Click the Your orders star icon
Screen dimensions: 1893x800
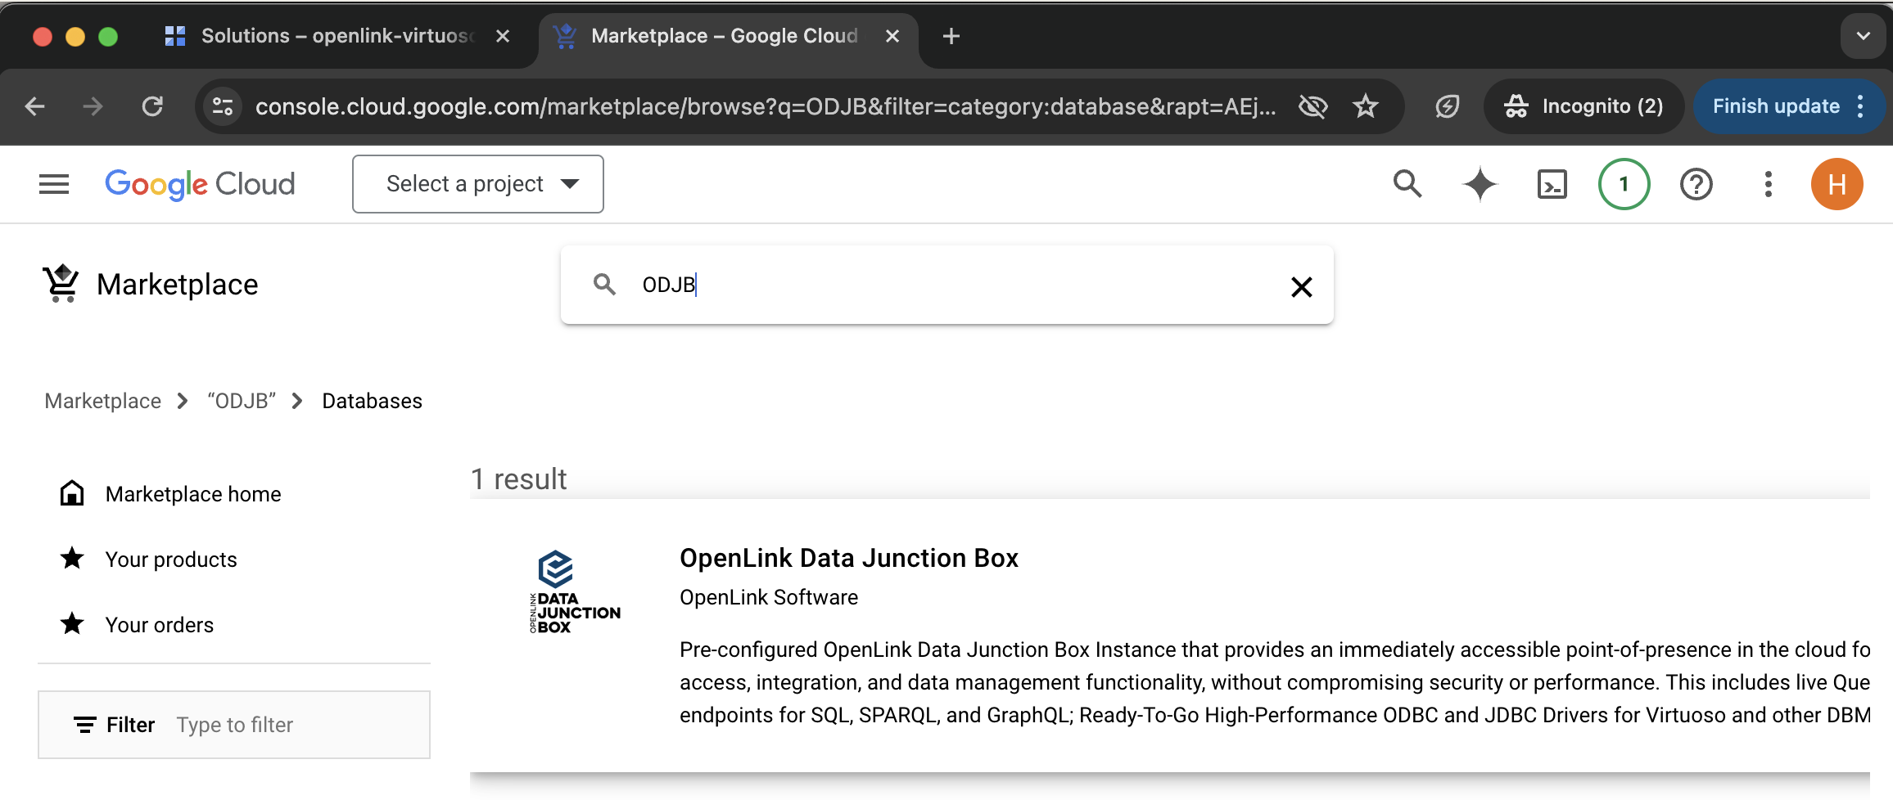point(72,624)
